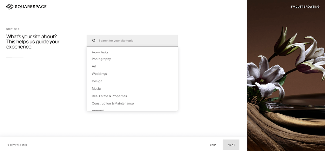Viewport: 325px width, 151px height.
Task: Click the magnifying glass search icon
Action: point(94,41)
